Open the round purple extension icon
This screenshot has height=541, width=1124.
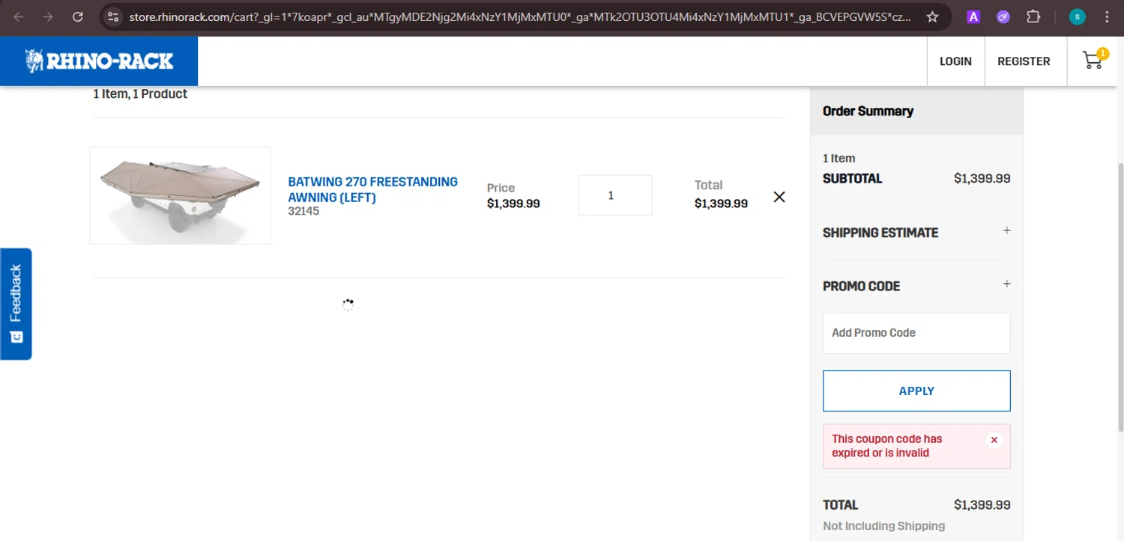point(1003,16)
